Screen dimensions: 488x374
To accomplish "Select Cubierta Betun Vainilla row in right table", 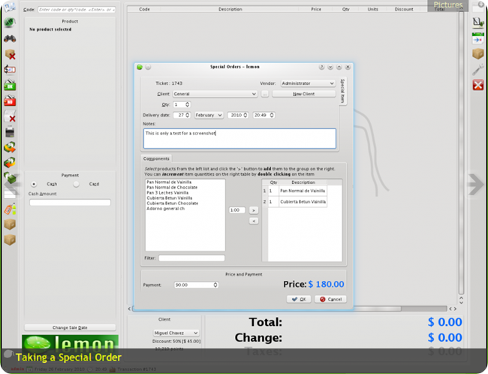I will coord(303,202).
